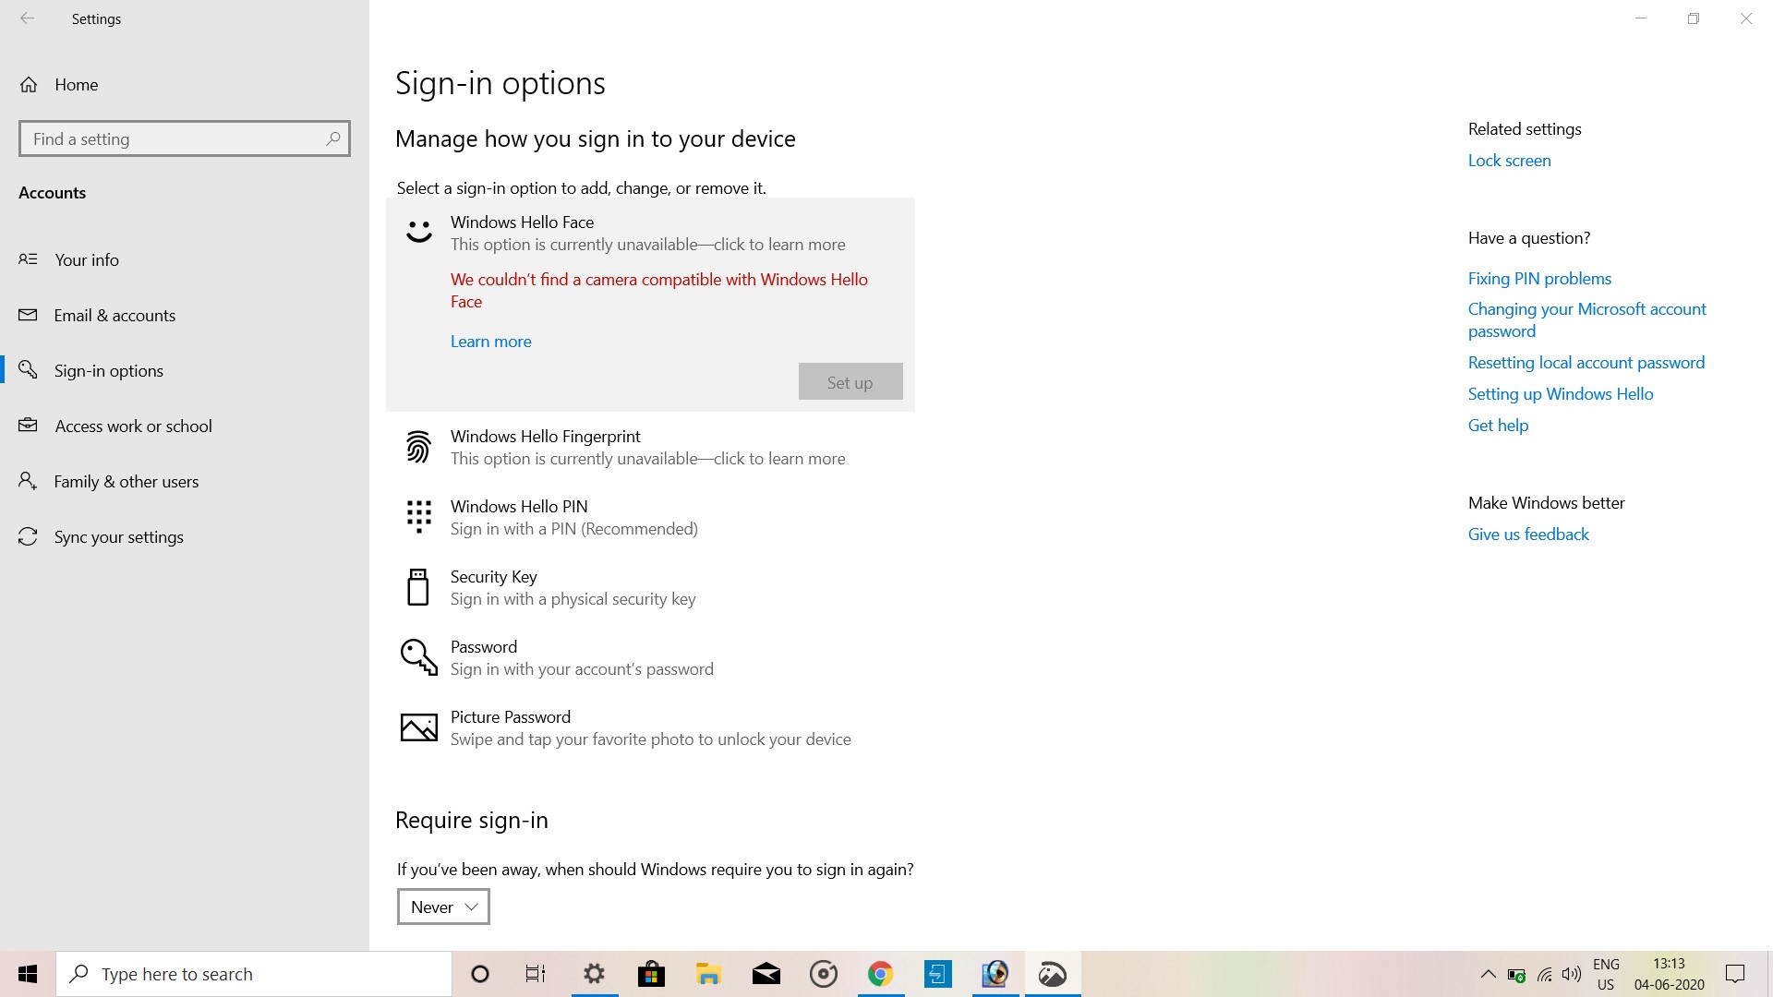Click the search magnifier in Find a setting
The height and width of the screenshot is (997, 1773).
click(x=333, y=138)
